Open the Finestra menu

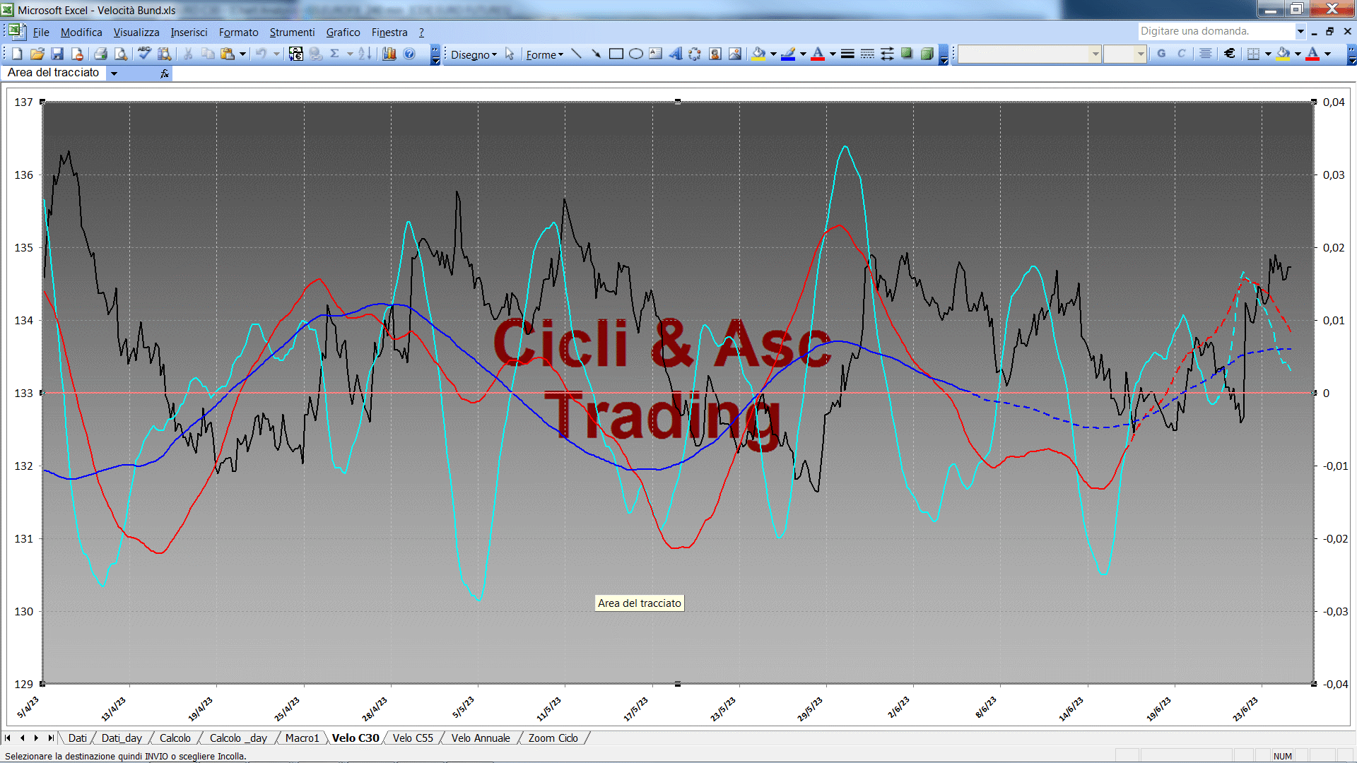[389, 32]
